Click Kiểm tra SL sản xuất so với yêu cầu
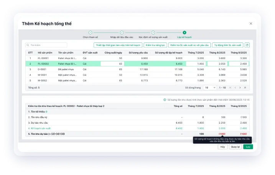The height and width of the screenshot is (175, 275). click(189, 45)
